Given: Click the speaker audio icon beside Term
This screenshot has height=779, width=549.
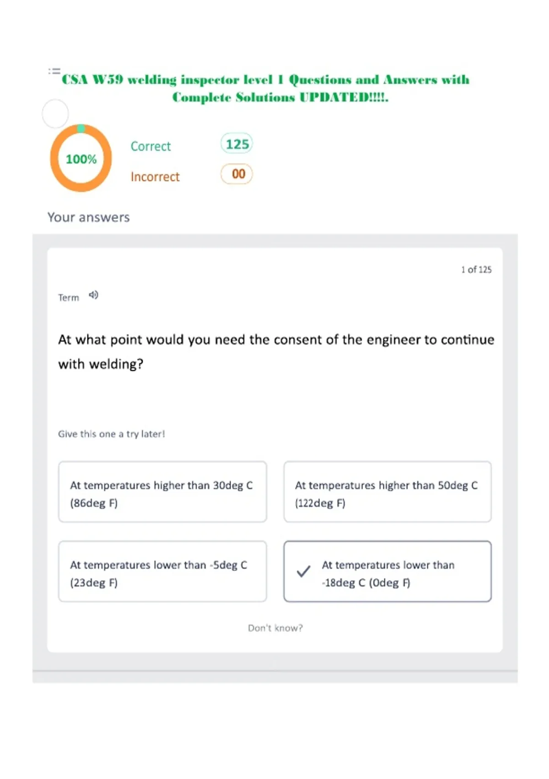Looking at the screenshot, I should tap(93, 295).
